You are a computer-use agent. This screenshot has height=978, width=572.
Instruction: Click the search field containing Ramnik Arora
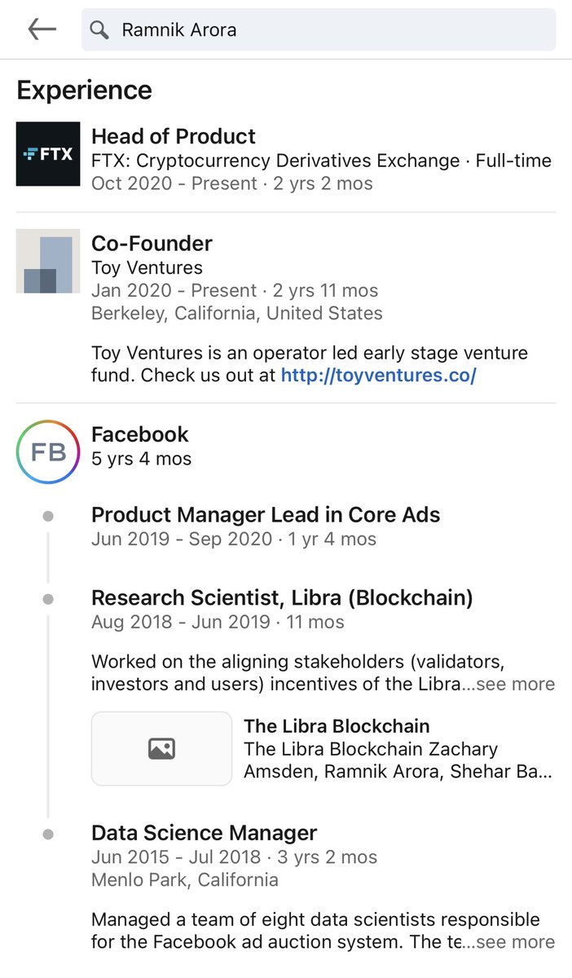click(326, 30)
